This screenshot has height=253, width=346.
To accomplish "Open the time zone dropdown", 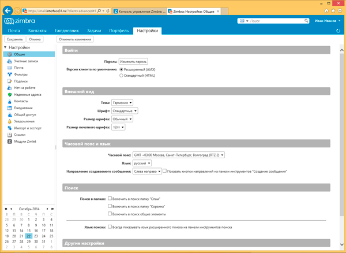I will pyautogui.click(x=178, y=155).
